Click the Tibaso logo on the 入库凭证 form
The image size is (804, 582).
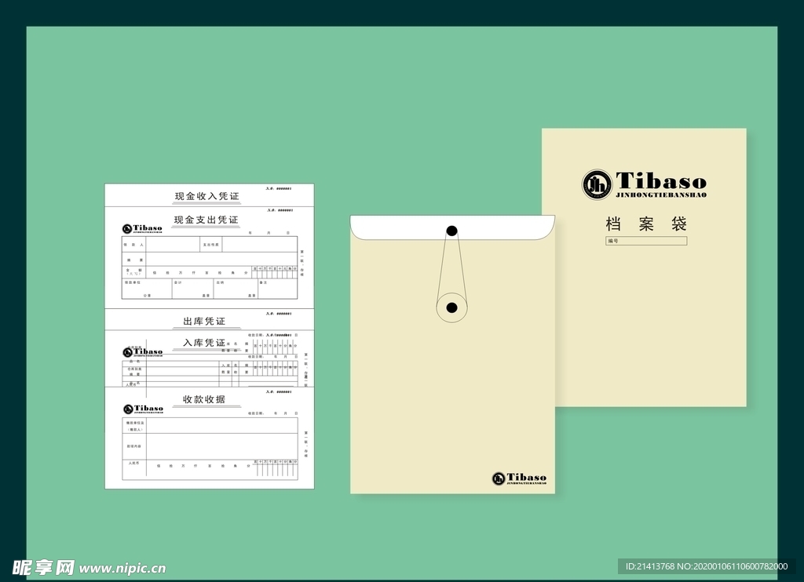point(142,352)
